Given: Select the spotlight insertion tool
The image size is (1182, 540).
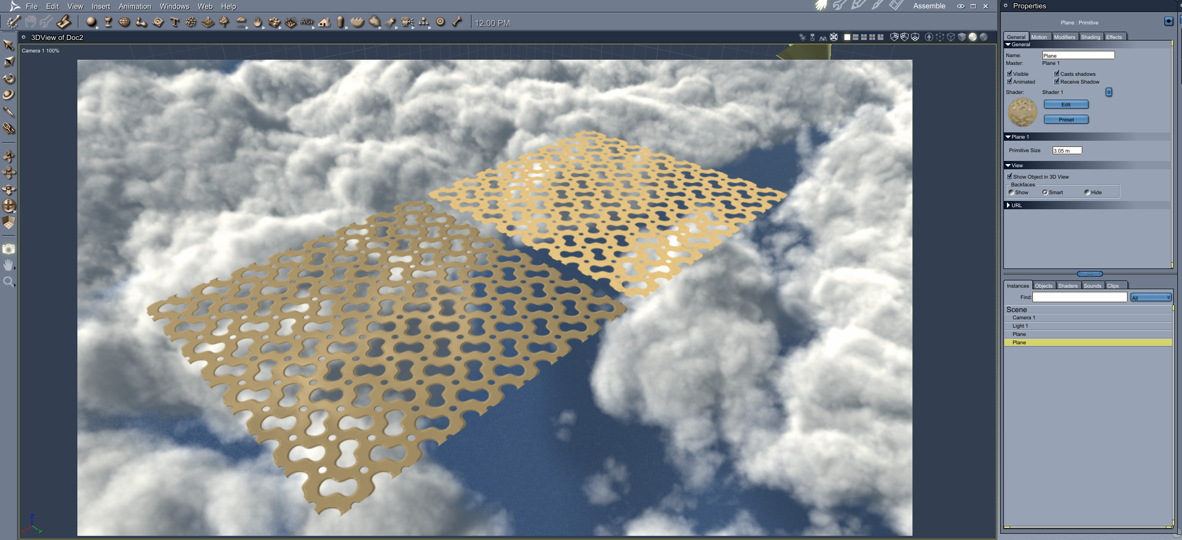Looking at the screenshot, I should [x=391, y=22].
